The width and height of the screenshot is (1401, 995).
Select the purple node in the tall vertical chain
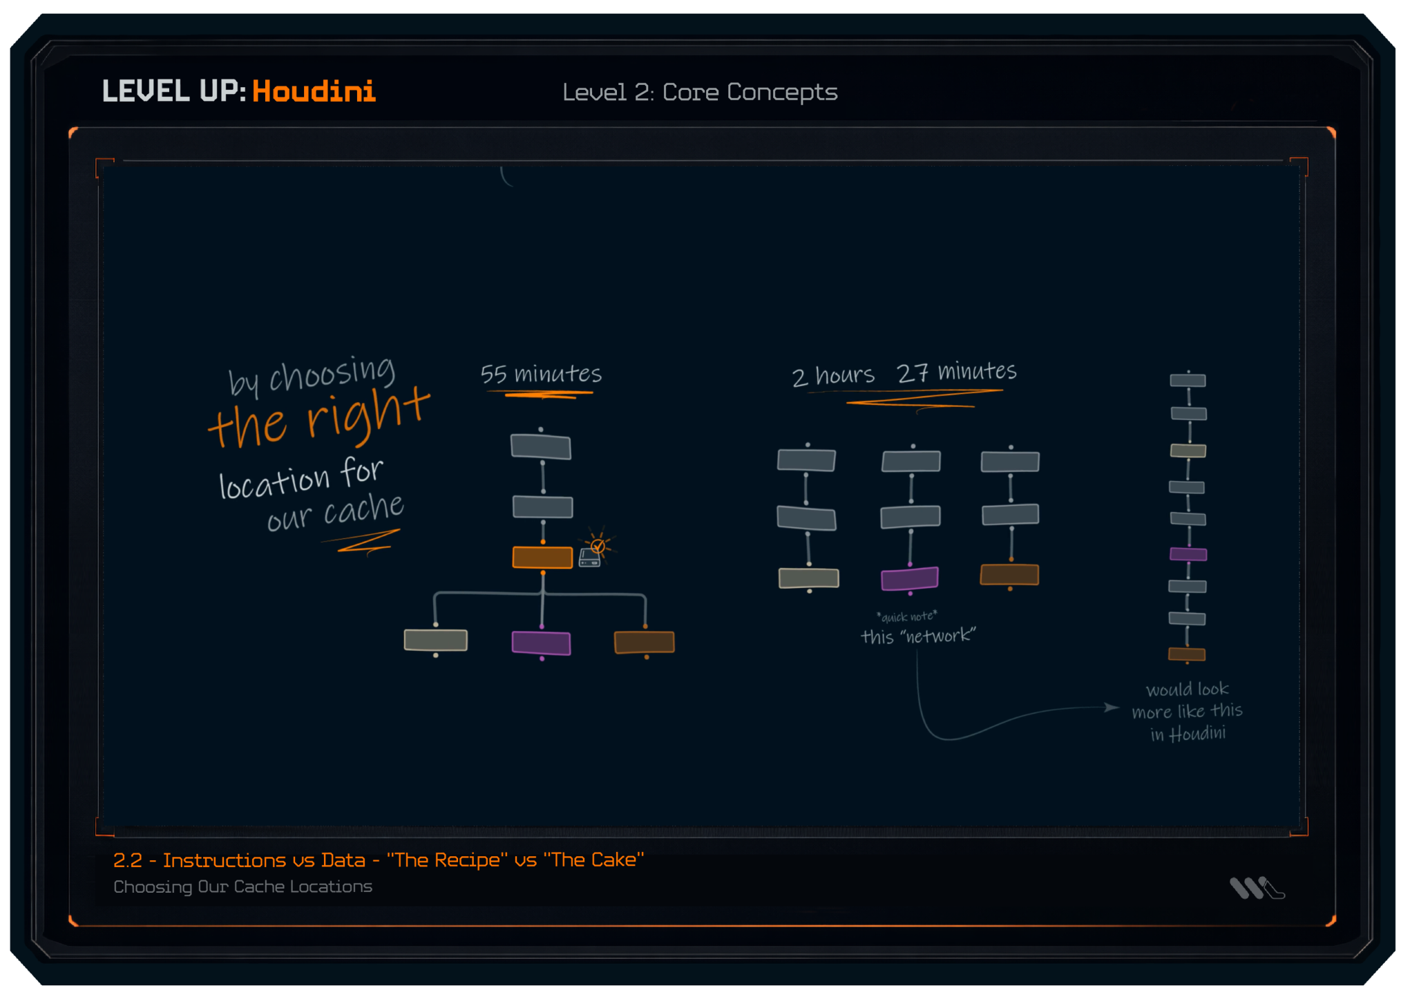pyautogui.click(x=1188, y=554)
